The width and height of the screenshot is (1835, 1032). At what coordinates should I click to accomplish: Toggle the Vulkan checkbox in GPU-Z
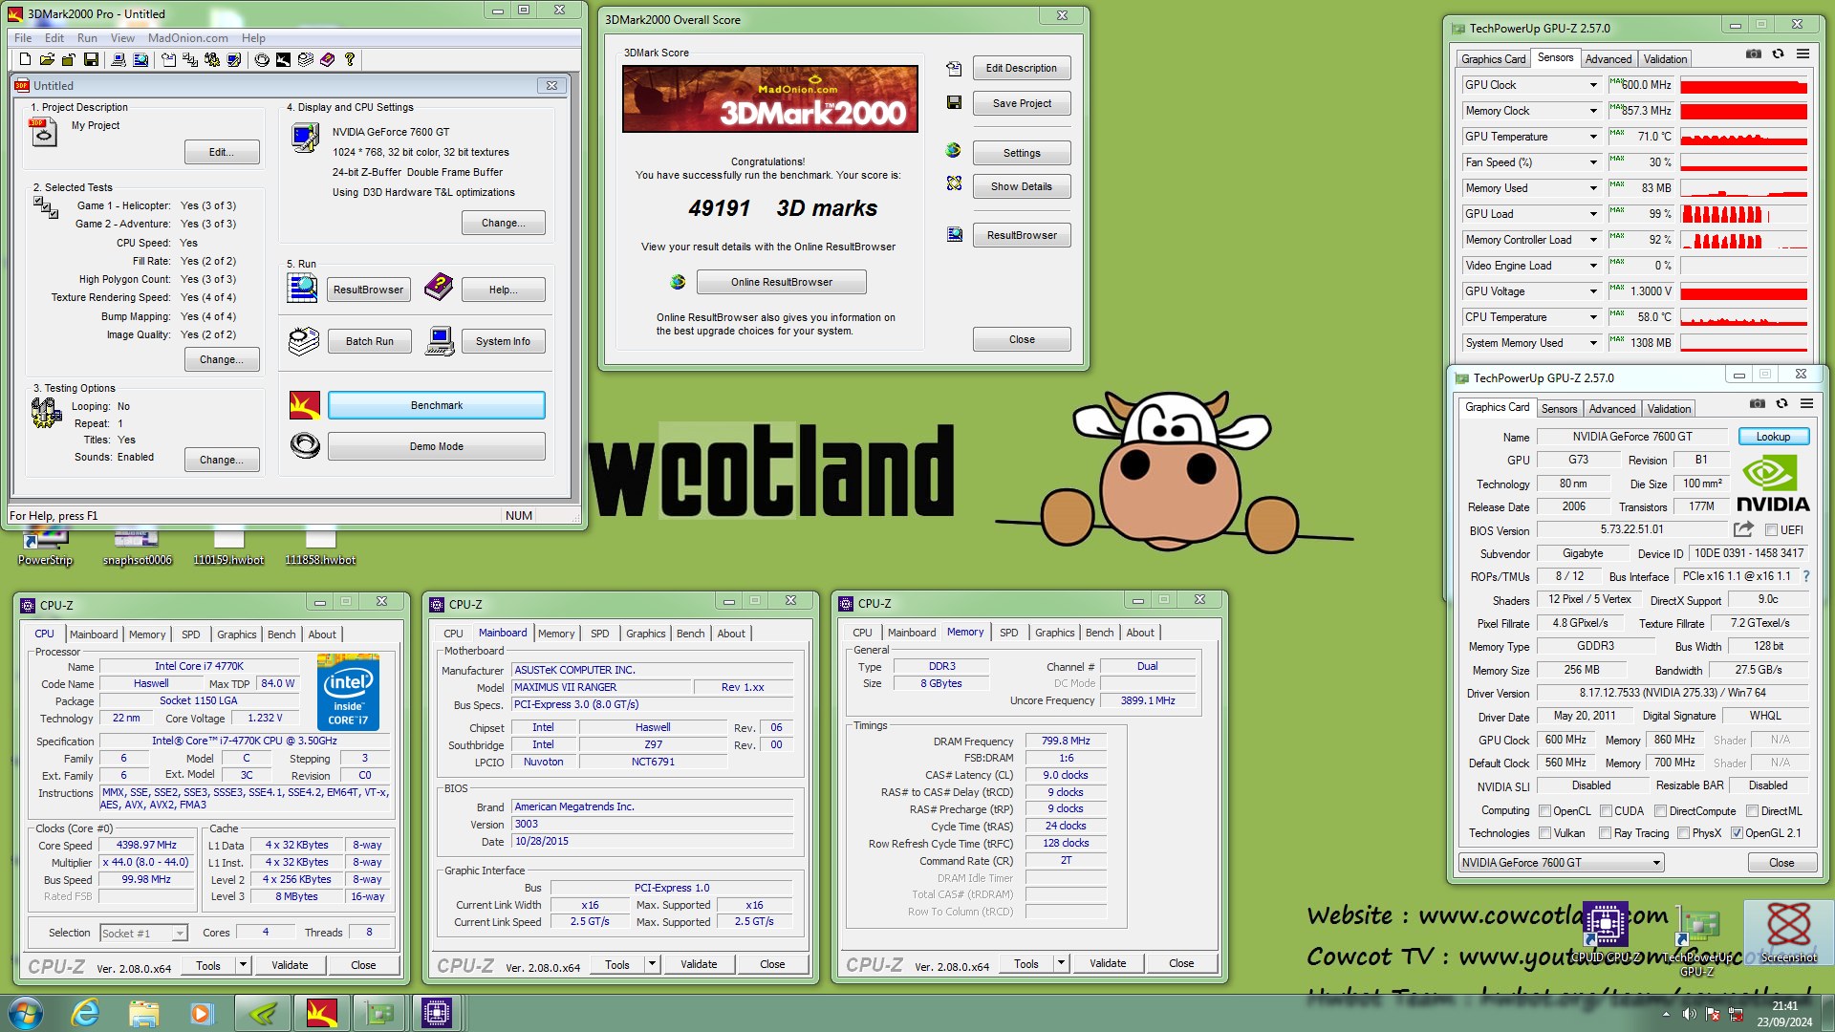[1544, 833]
